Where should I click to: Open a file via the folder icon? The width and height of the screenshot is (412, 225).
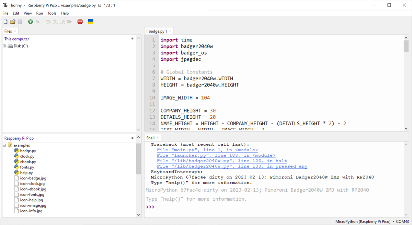13,21
